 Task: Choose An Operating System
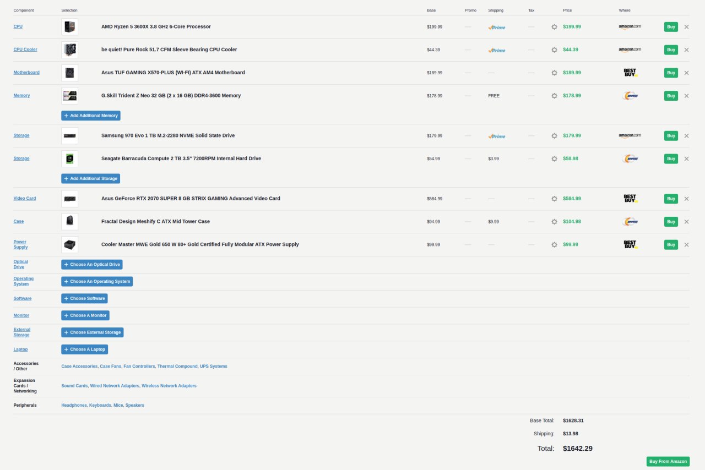pyautogui.click(x=97, y=282)
